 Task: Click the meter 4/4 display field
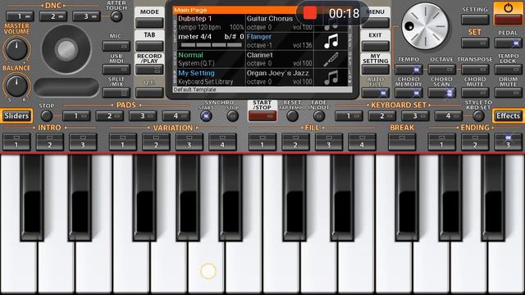[211, 41]
